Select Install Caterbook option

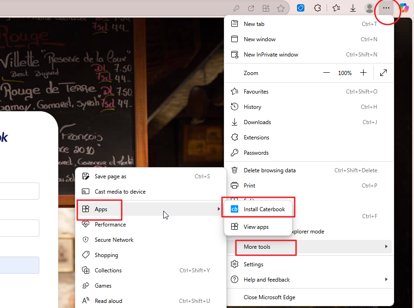pyautogui.click(x=258, y=209)
